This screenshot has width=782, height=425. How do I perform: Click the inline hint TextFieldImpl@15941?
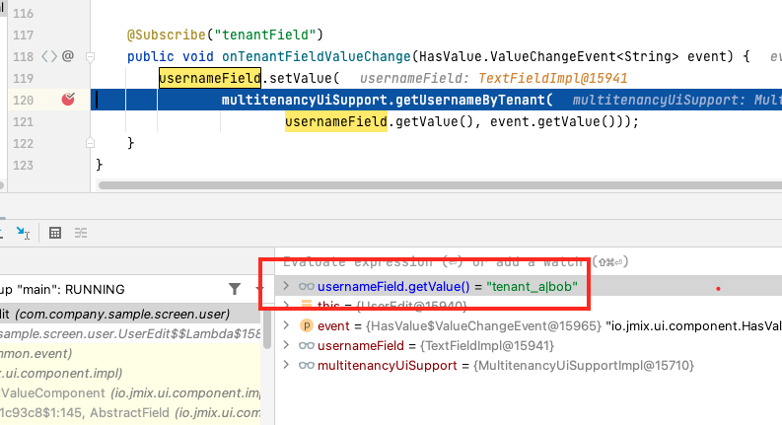(x=552, y=78)
